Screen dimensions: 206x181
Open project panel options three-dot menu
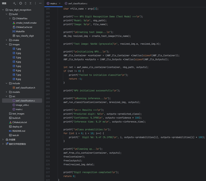pyautogui.click(x=35, y=4)
